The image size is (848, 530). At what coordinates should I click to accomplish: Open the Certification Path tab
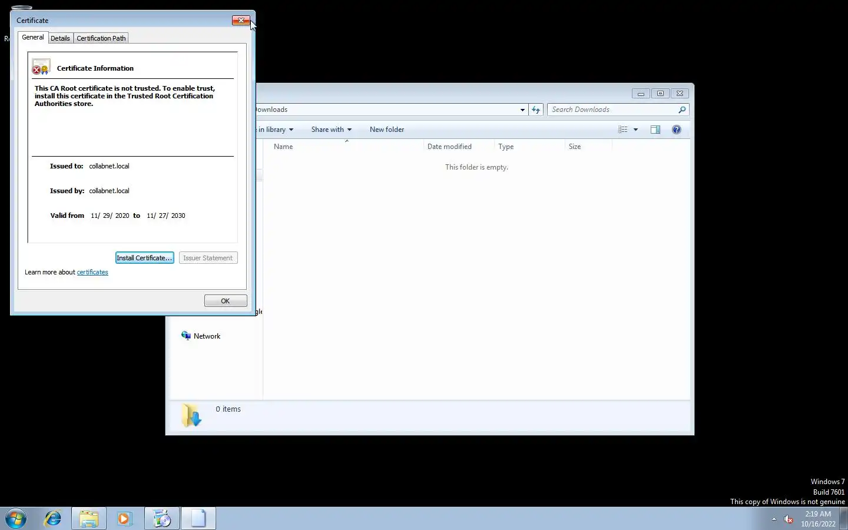101,38
